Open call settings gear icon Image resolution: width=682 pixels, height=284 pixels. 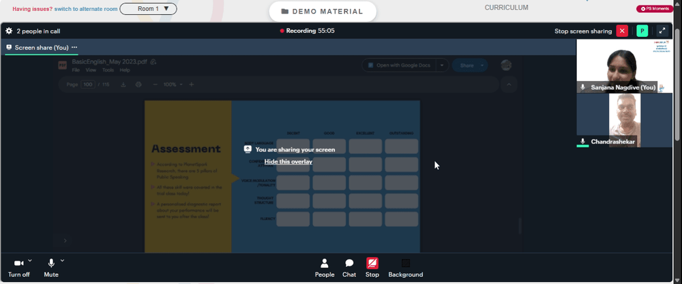(x=9, y=31)
